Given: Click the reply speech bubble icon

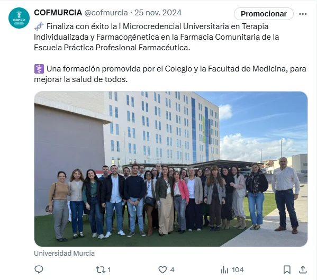Looking at the screenshot, I should (39, 269).
